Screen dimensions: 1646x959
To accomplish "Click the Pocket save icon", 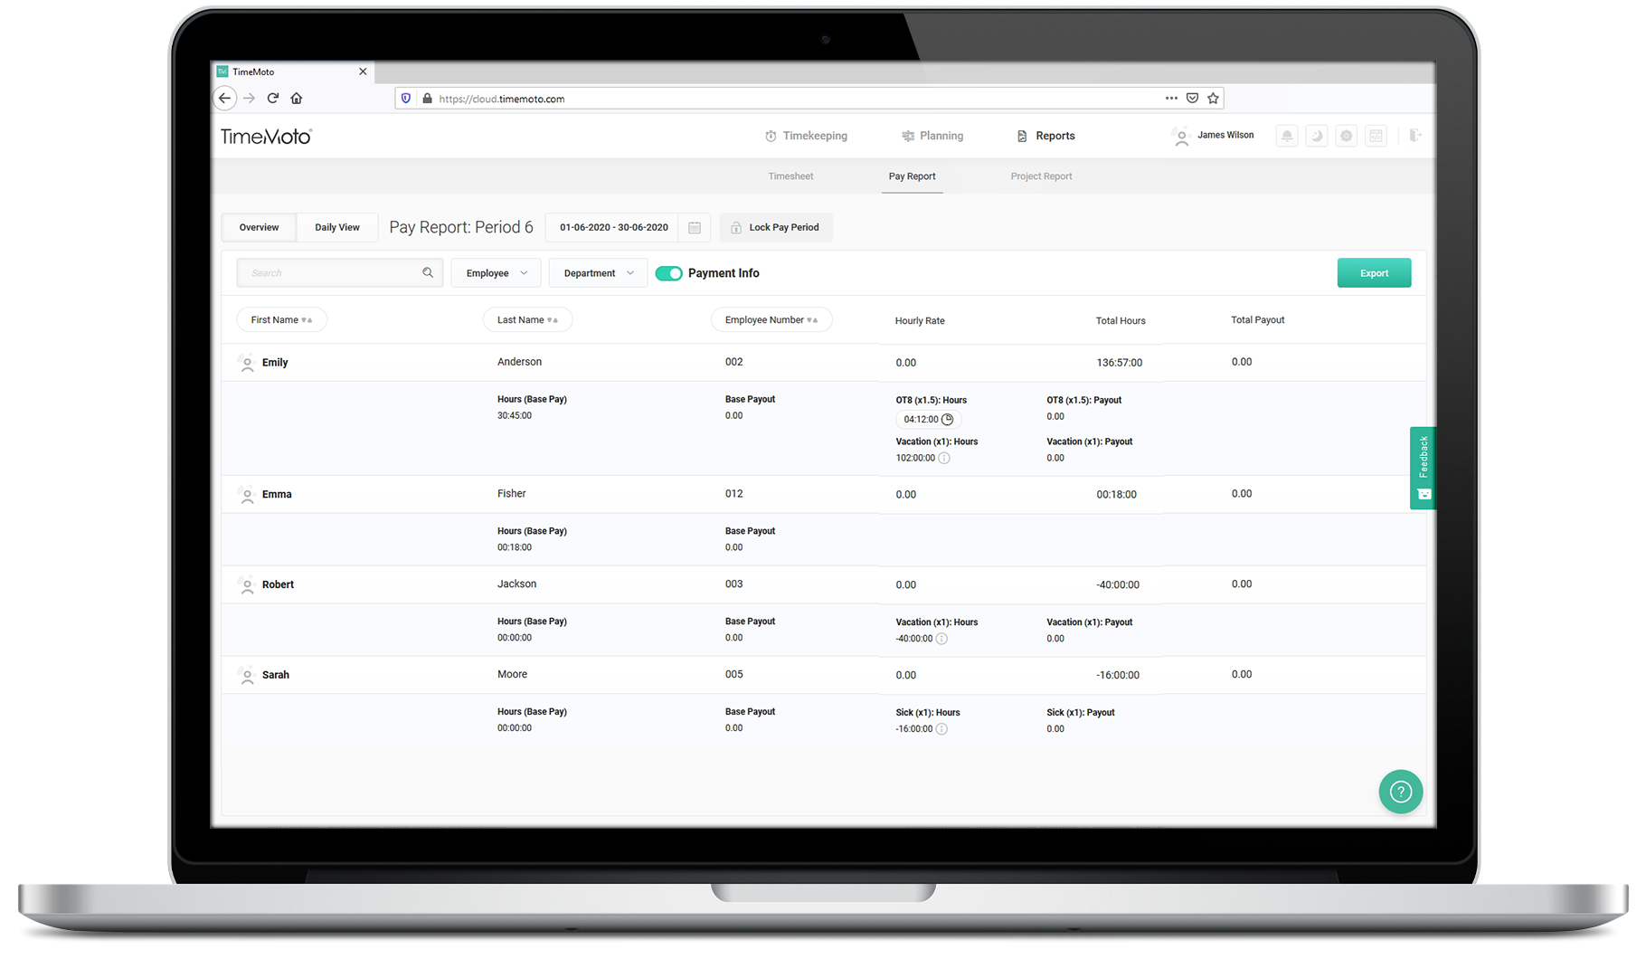I will 1193,98.
